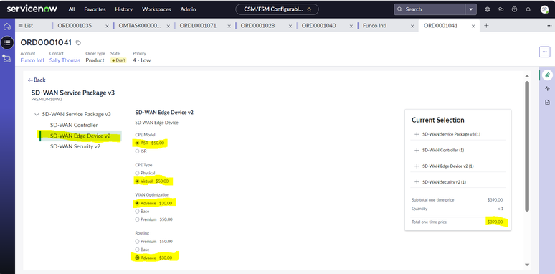The width and height of the screenshot is (555, 274).
Task: Close the ORDL0001071 tab
Action: [229, 26]
